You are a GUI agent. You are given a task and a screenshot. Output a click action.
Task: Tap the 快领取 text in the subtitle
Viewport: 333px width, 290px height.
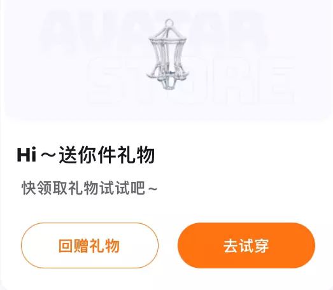[45, 188]
